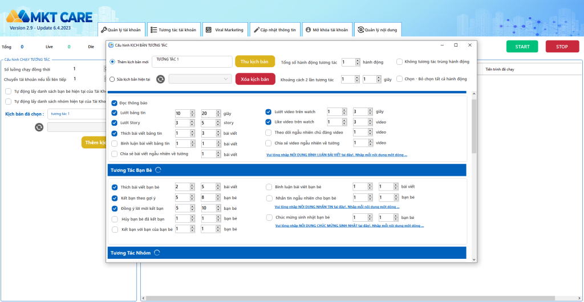Select the Sửa kịch bản hiện tại radio
Viewport: 584px width, 302px height.
click(112, 80)
